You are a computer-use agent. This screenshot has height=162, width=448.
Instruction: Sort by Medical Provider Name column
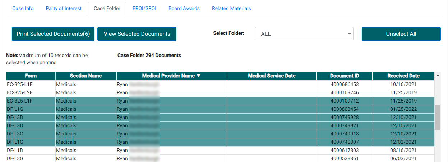pyautogui.click(x=171, y=76)
